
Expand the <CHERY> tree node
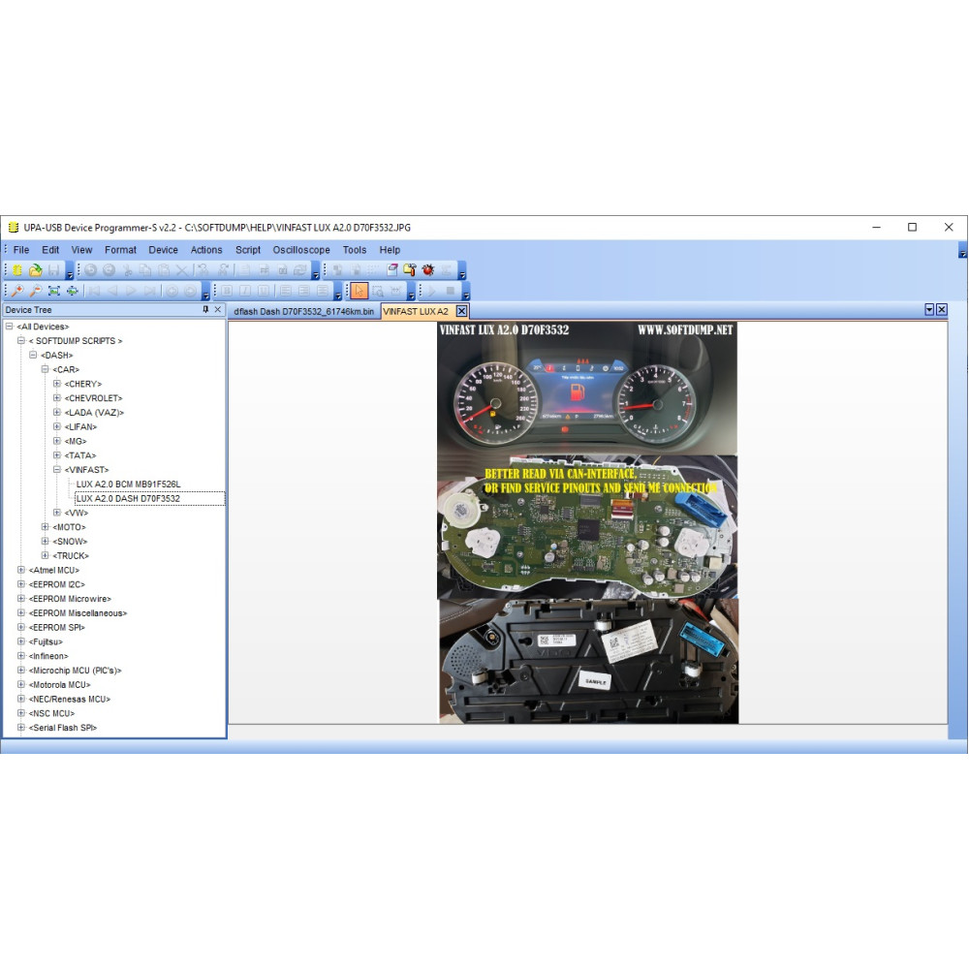[57, 383]
